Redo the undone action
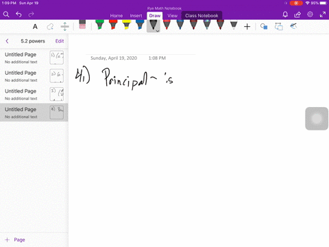The height and width of the screenshot is (247, 329). [x=31, y=14]
